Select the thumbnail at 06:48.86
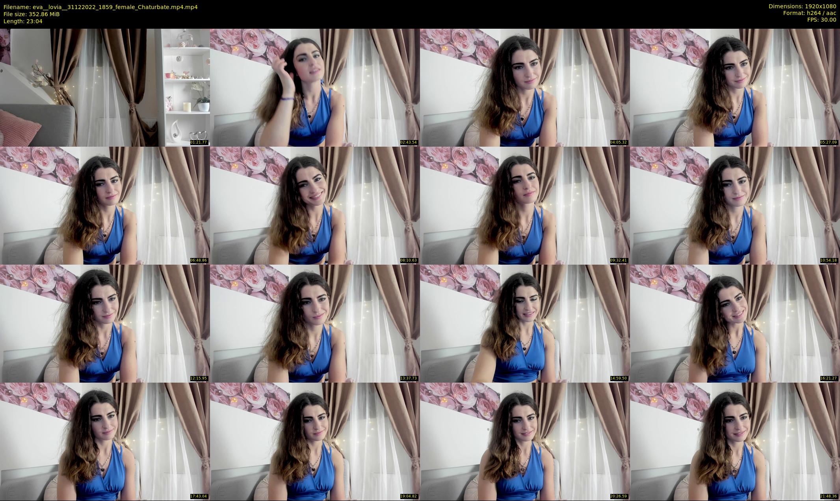The image size is (840, 501). pyautogui.click(x=105, y=205)
